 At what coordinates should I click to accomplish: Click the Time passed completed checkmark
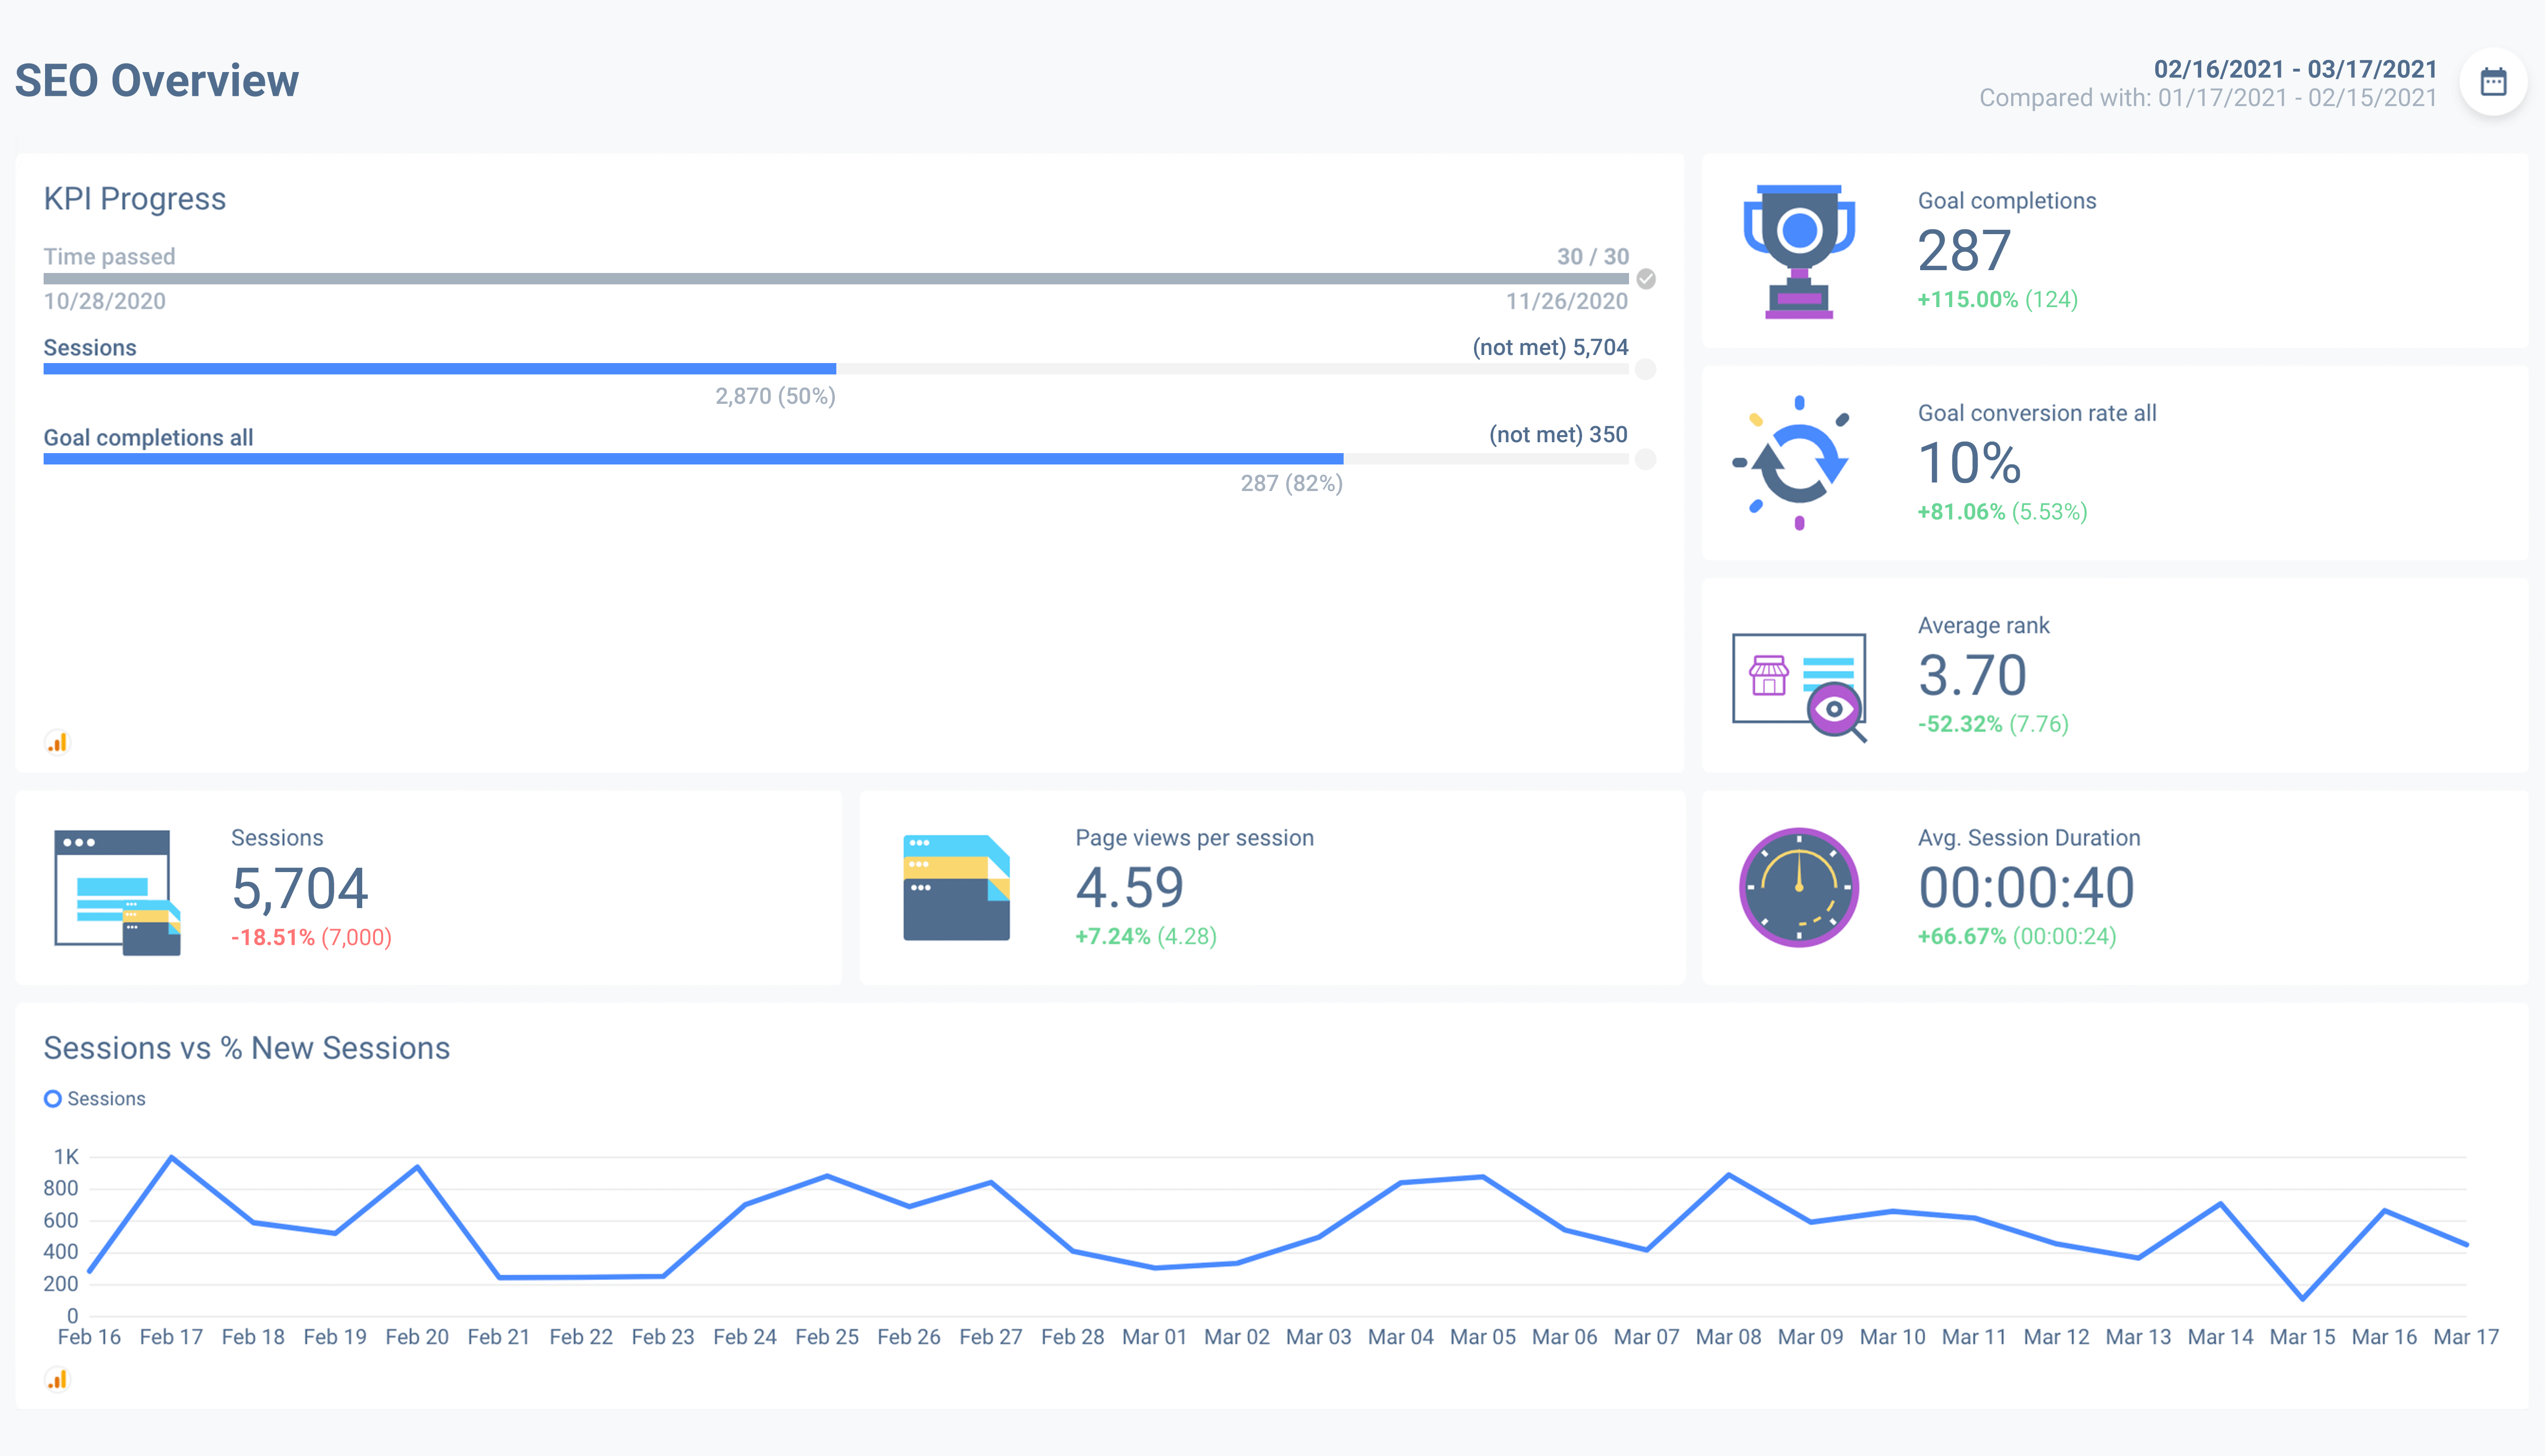point(1646,279)
